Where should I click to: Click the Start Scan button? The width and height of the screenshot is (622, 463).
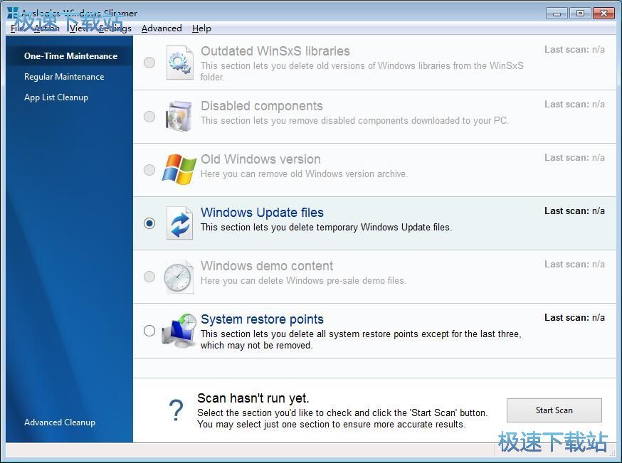pos(554,410)
